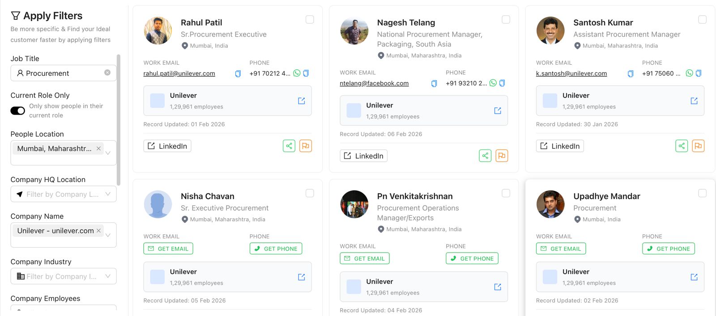Click Santosh Kumar's phone number '+91 75060 ...'

click(x=661, y=74)
